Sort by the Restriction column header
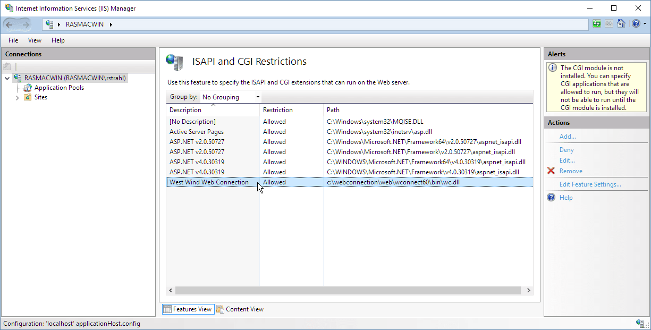Viewport: 651px width, 330px height. click(291, 110)
